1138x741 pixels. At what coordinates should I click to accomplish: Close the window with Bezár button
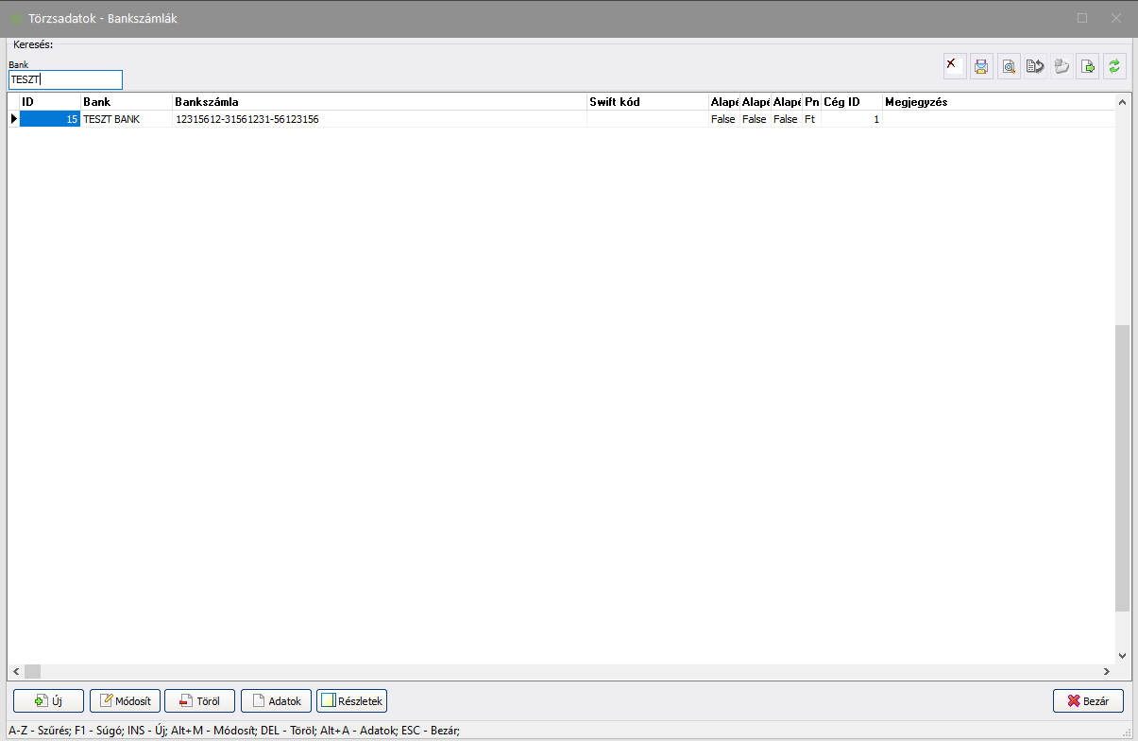[1088, 701]
